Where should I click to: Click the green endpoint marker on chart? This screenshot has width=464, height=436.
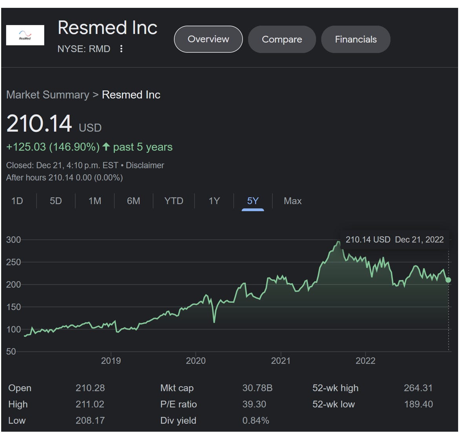pos(448,280)
